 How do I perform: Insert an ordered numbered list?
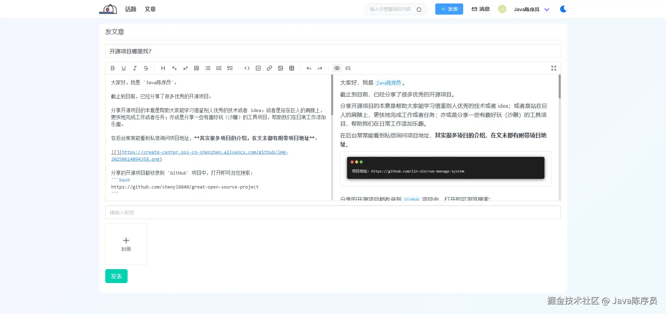coord(219,68)
